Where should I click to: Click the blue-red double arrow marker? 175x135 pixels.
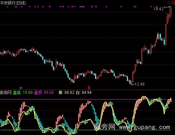[x=21, y=88]
